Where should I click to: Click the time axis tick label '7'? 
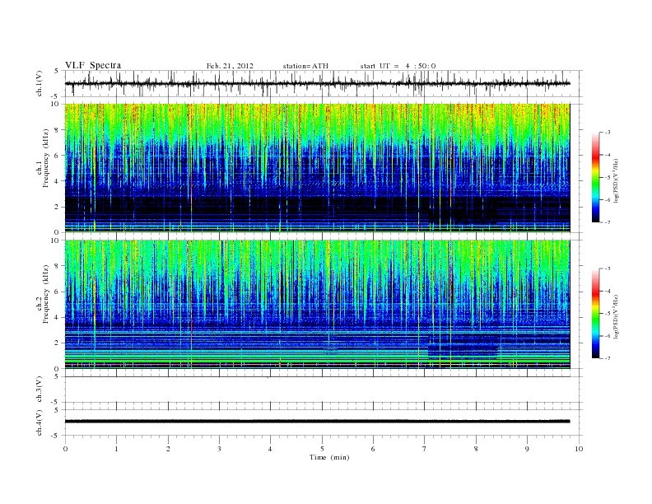425,449
